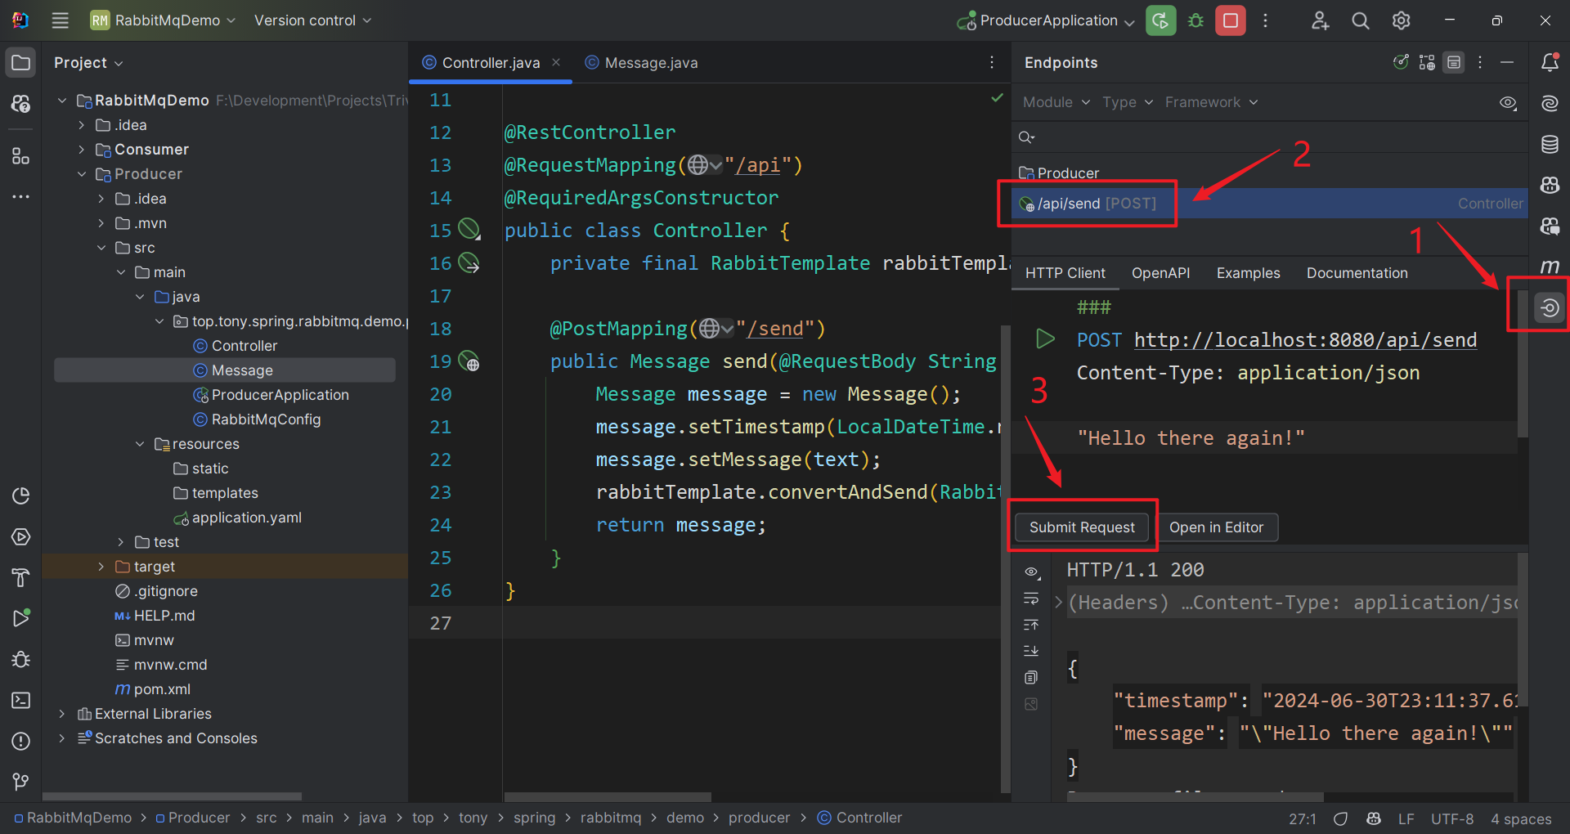
Task: Switch to the Message.java tab
Action: click(x=650, y=63)
